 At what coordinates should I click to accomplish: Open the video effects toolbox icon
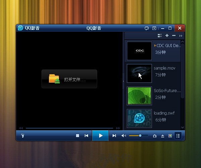tap(170, 136)
